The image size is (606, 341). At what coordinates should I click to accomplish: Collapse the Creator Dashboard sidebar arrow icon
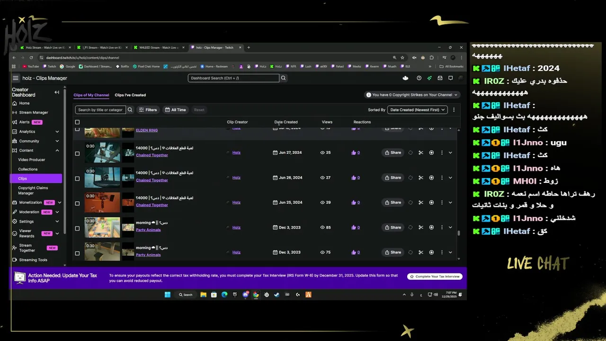point(57,92)
